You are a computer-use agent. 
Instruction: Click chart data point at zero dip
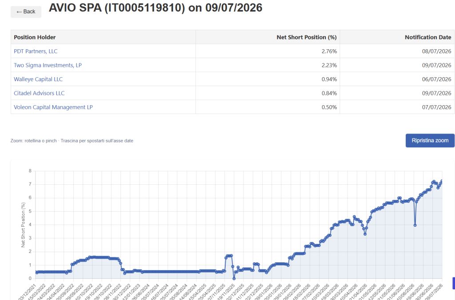tap(234, 279)
